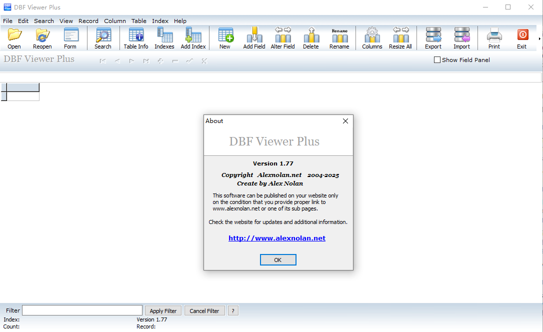Open the Record menu

[88, 21]
